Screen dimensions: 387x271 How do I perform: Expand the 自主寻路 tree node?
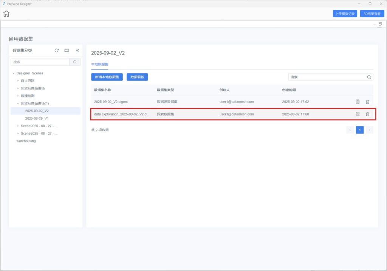[18, 81]
